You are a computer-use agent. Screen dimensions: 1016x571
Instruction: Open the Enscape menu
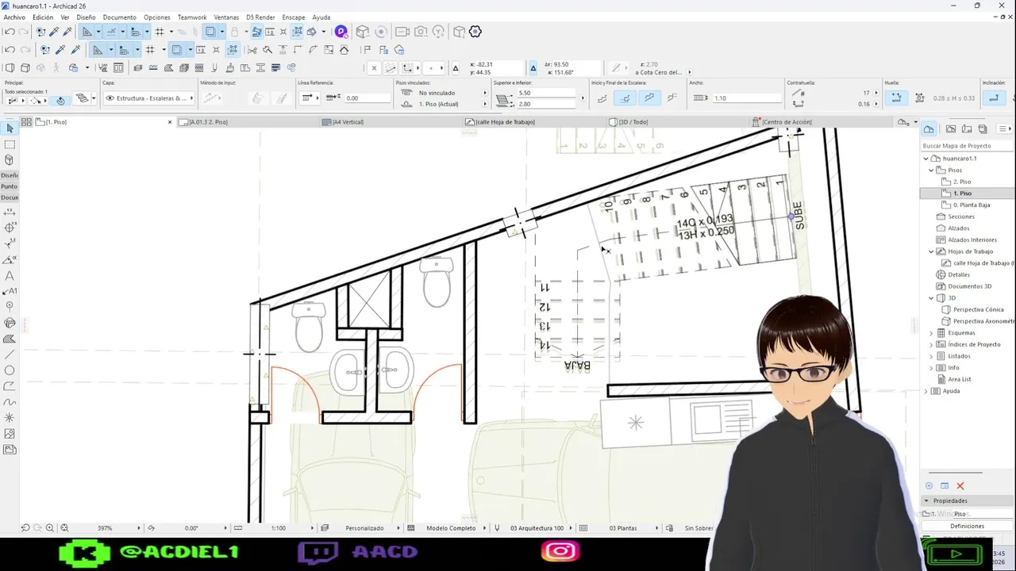pyautogui.click(x=294, y=17)
